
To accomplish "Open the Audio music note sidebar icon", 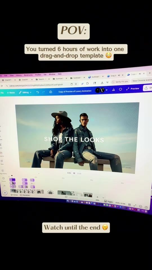I will tap(5, 186).
